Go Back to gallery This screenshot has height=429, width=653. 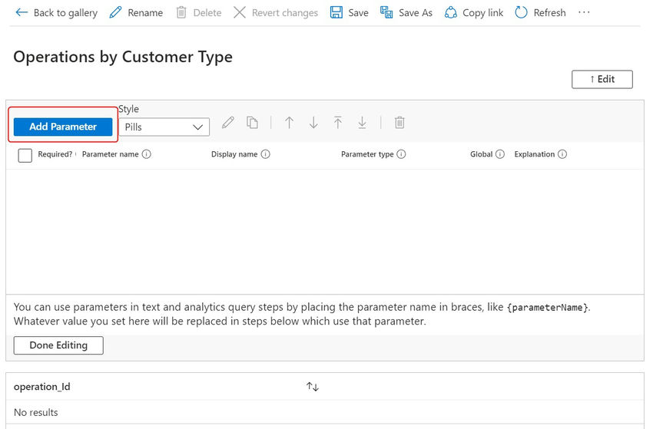(56, 12)
